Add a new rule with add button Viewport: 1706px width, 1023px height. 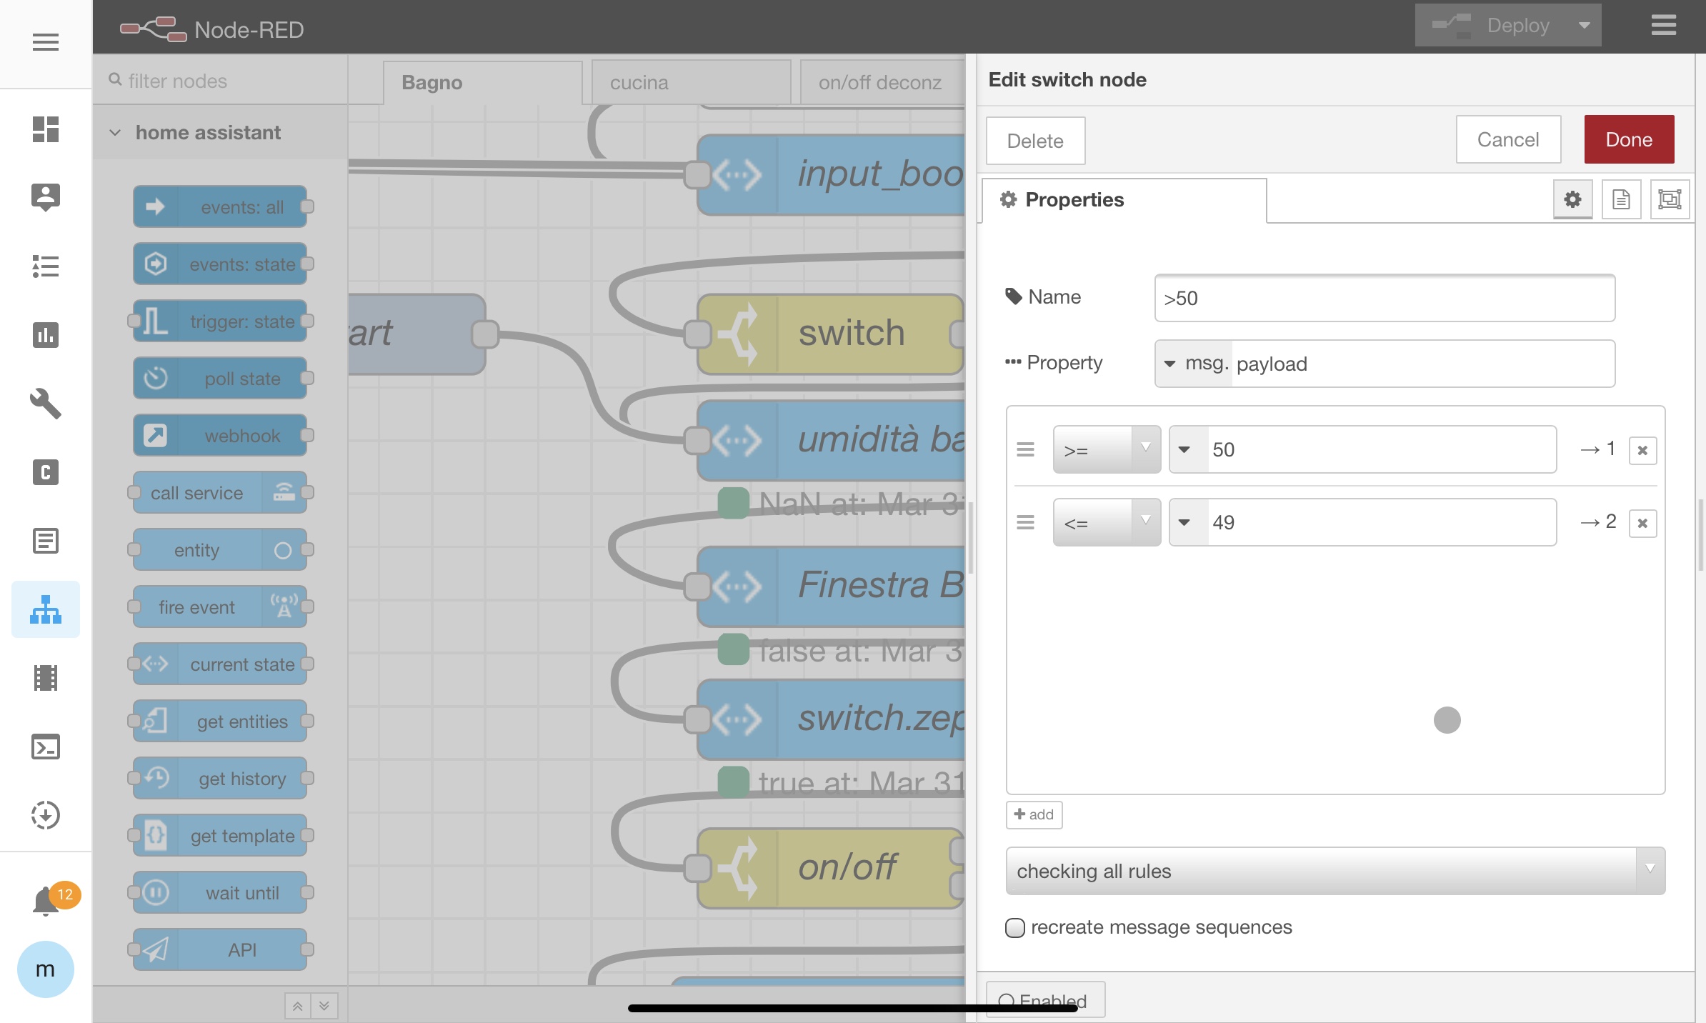click(1034, 814)
